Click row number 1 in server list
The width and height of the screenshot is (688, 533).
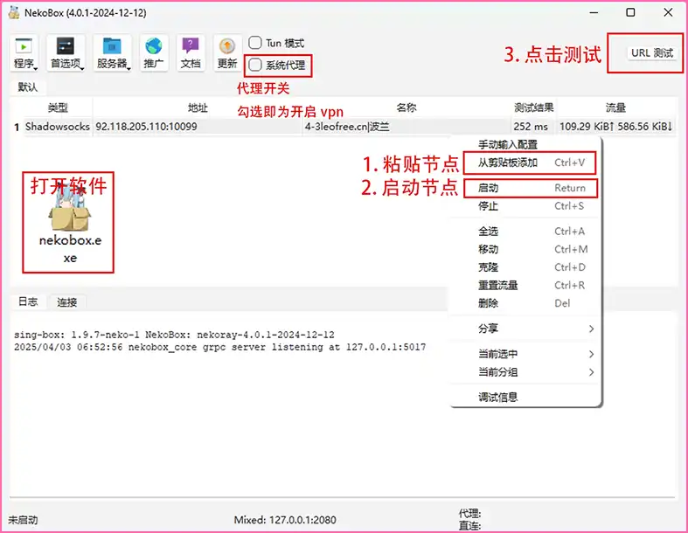click(x=17, y=127)
